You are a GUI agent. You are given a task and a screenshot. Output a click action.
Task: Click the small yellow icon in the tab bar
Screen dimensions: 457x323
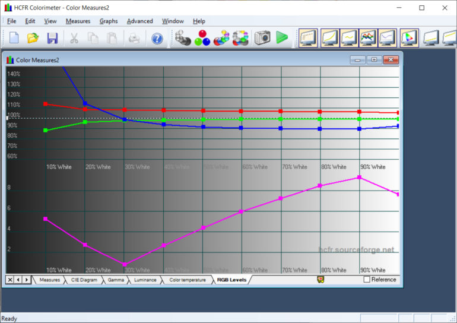point(320,279)
